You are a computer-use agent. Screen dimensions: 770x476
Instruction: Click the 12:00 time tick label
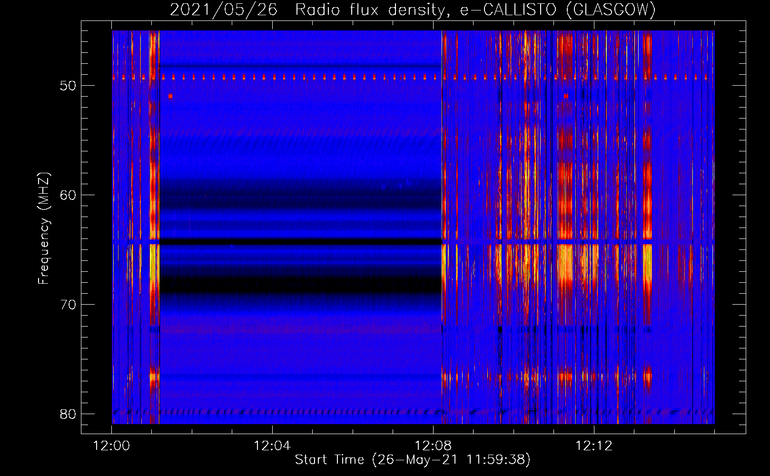click(x=112, y=446)
